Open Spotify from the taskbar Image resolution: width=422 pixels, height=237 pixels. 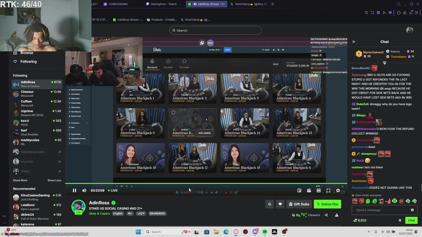point(265,232)
